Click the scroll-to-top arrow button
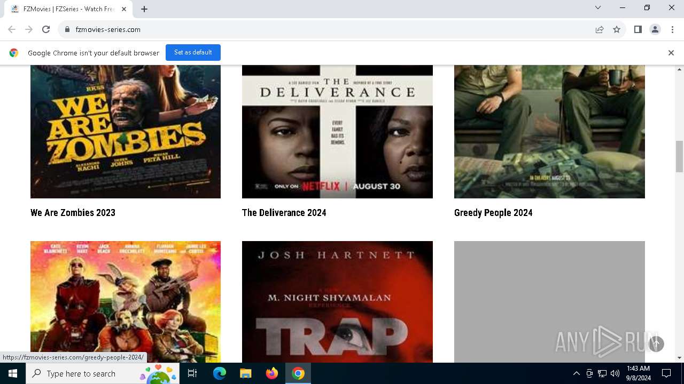The width and height of the screenshot is (684, 384). (x=656, y=344)
